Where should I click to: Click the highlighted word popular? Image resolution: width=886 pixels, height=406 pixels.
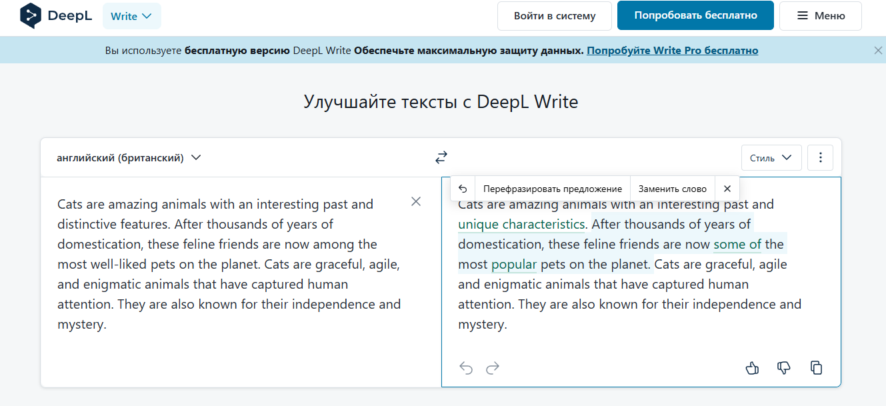pos(514,264)
